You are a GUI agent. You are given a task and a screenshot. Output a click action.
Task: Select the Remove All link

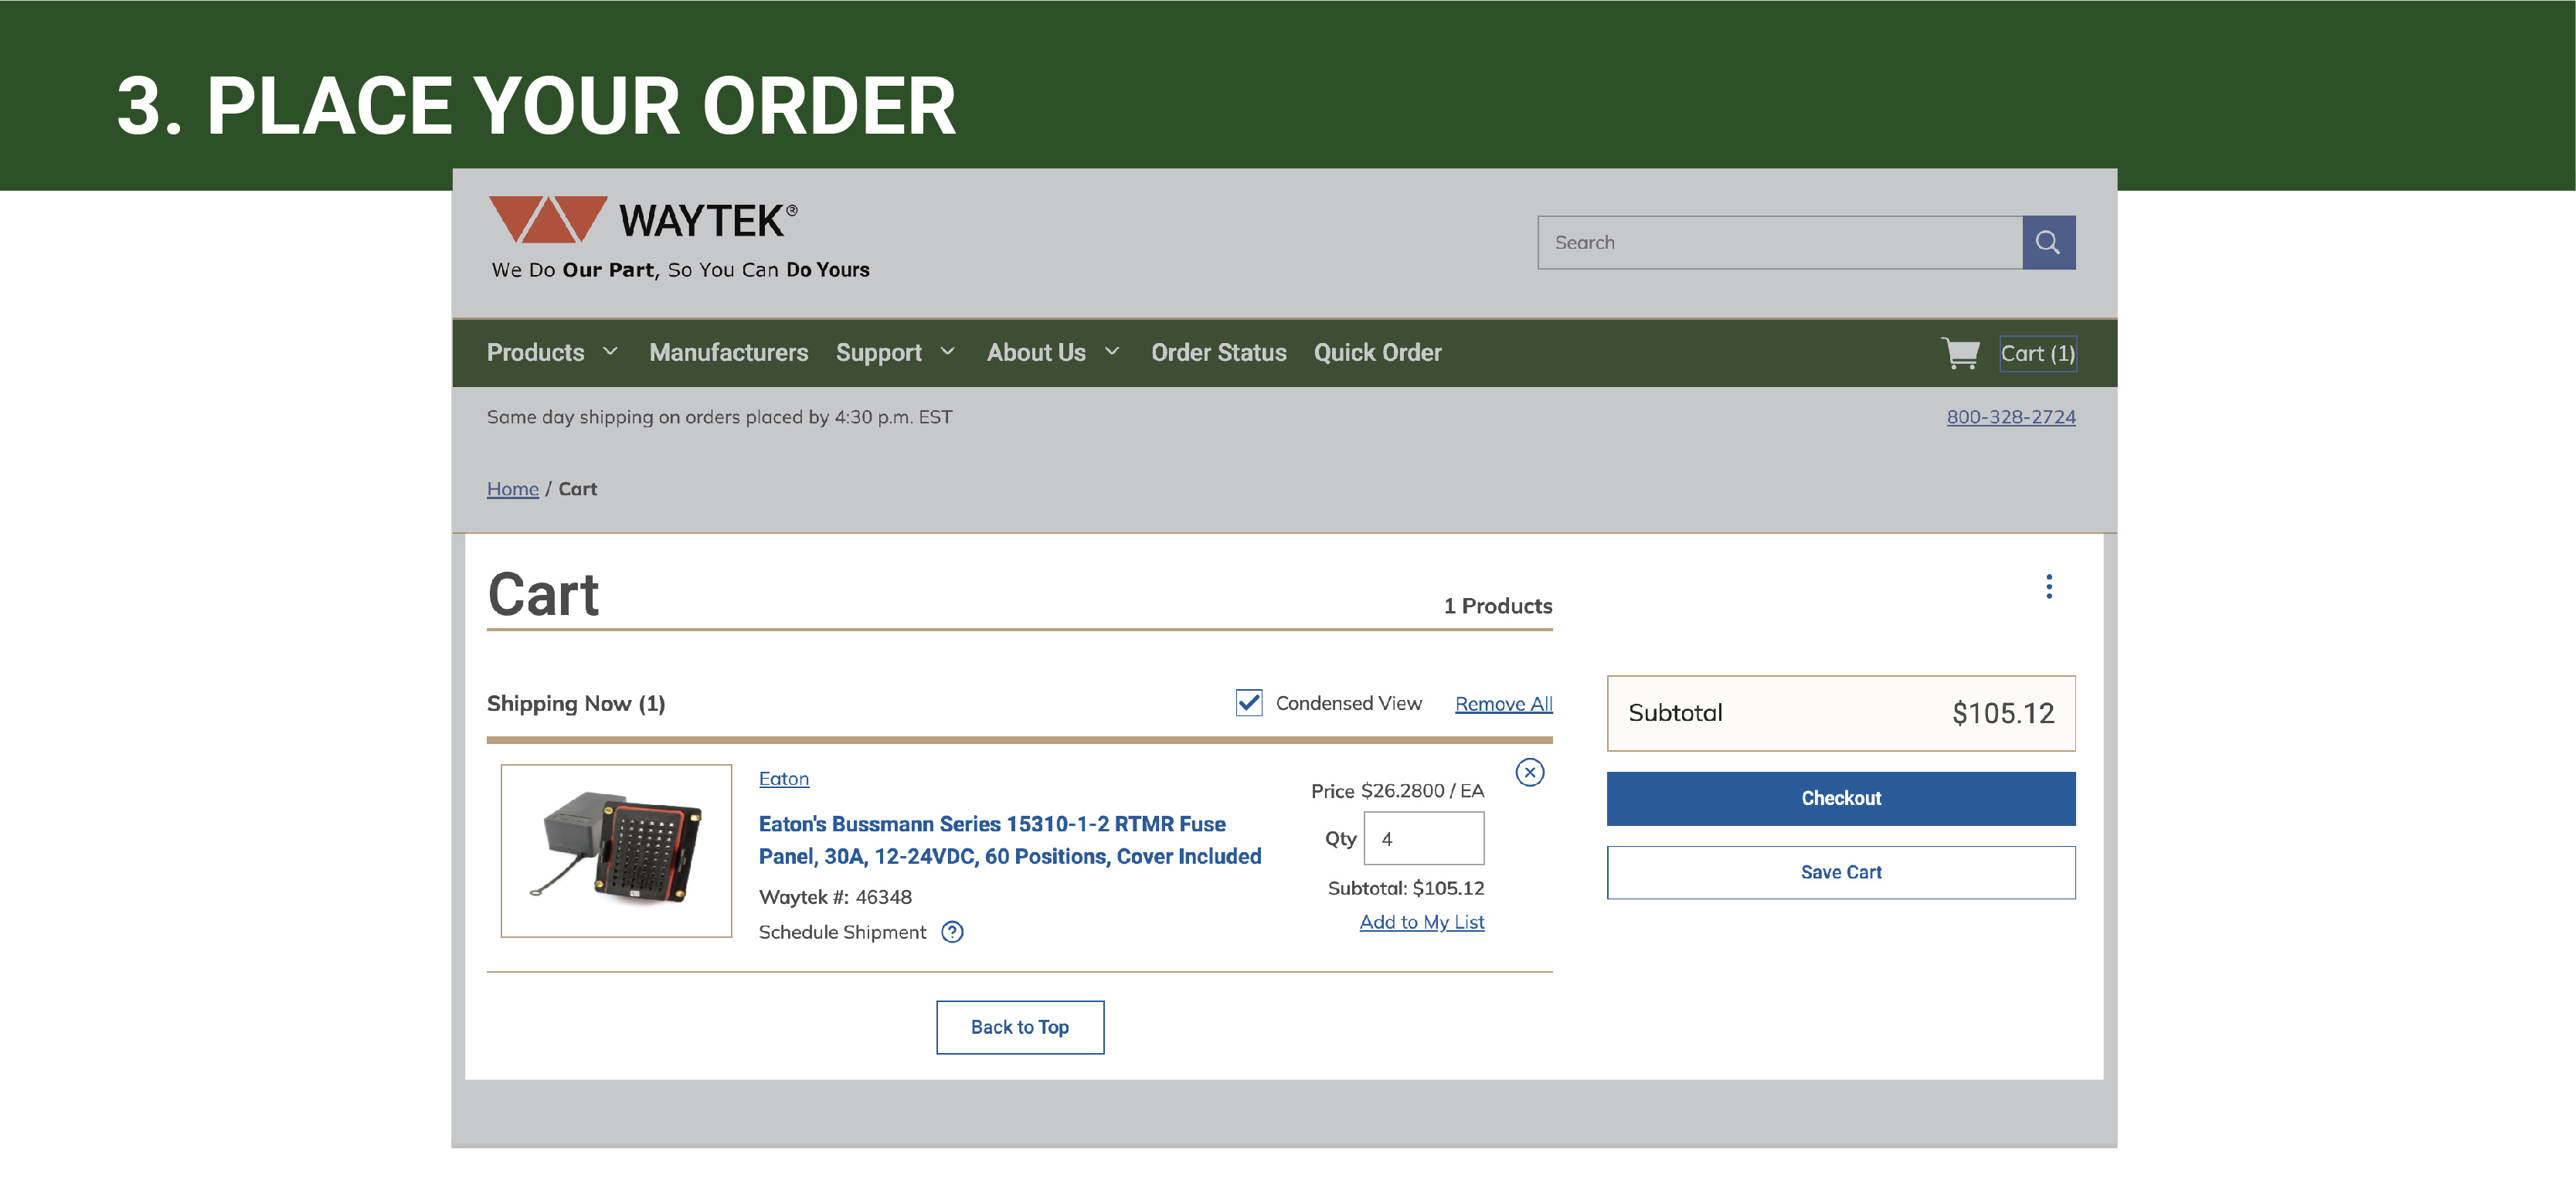coord(1503,703)
